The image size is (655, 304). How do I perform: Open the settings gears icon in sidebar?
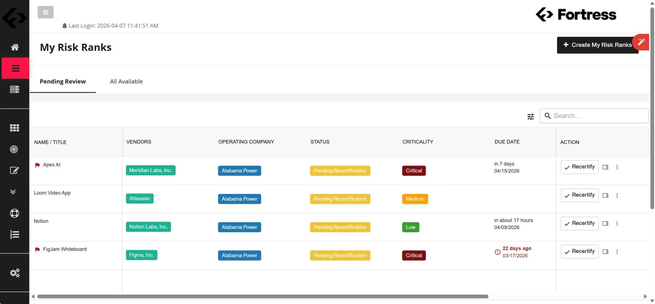pos(15,273)
